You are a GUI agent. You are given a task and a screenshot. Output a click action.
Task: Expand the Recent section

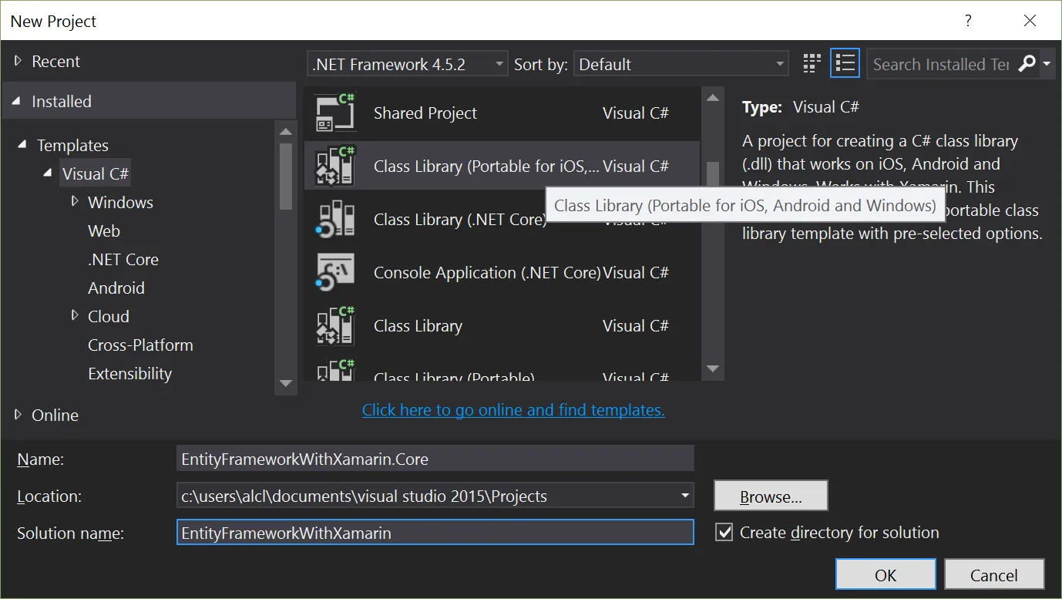(x=18, y=61)
